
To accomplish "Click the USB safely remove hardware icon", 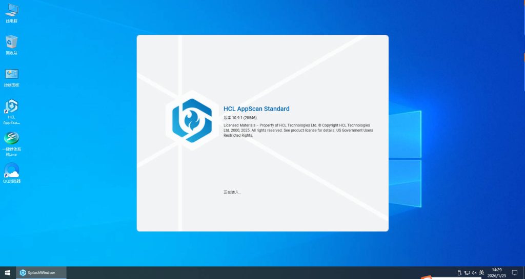I will [459, 273].
